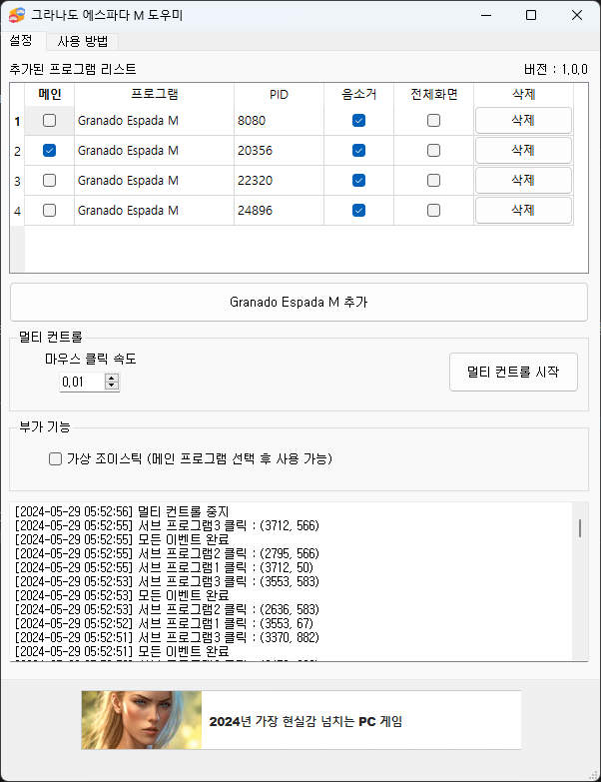Check 메인 checkbox for PID 24896

point(49,210)
